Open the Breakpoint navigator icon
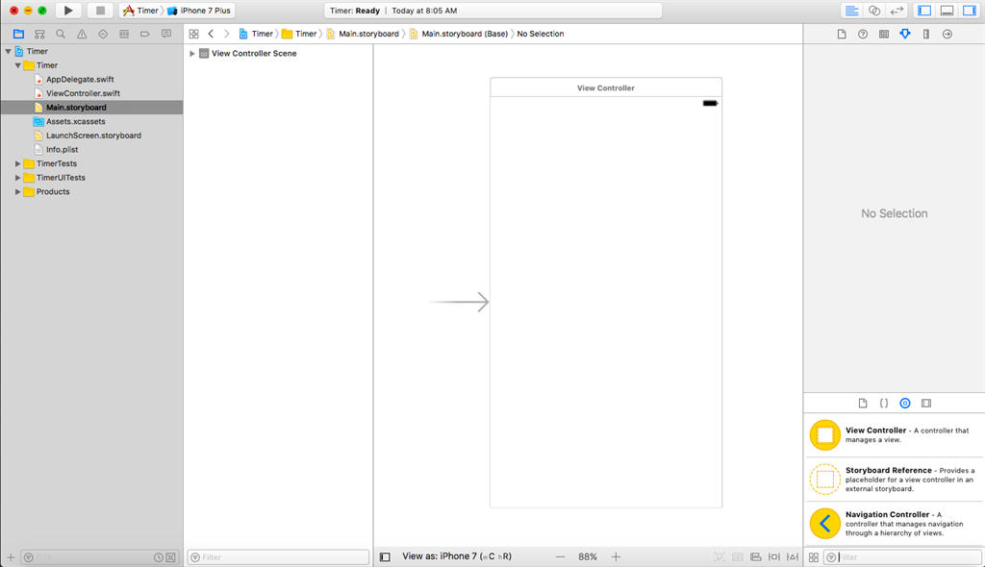 pyautogui.click(x=145, y=34)
